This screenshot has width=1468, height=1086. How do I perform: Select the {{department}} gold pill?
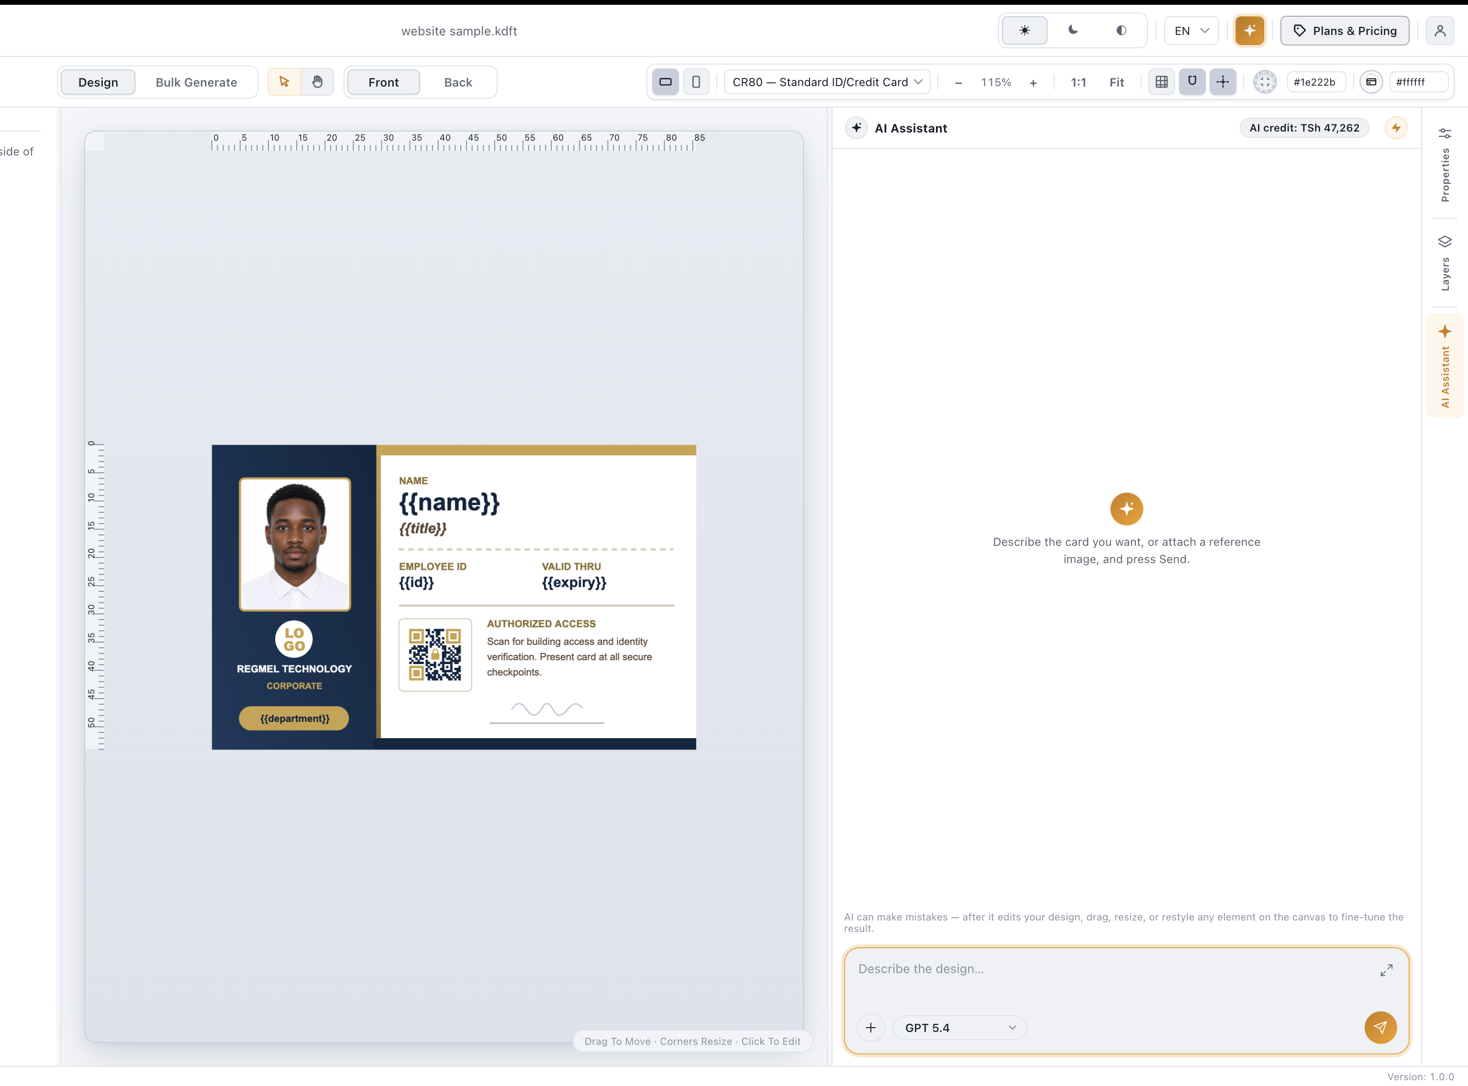point(294,719)
